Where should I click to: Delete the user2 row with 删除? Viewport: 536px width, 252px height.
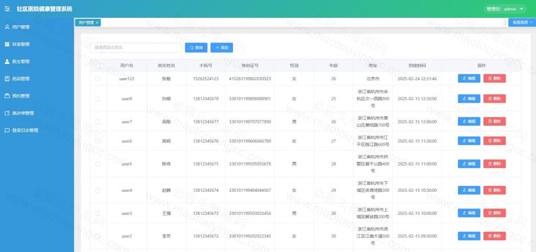click(495, 236)
